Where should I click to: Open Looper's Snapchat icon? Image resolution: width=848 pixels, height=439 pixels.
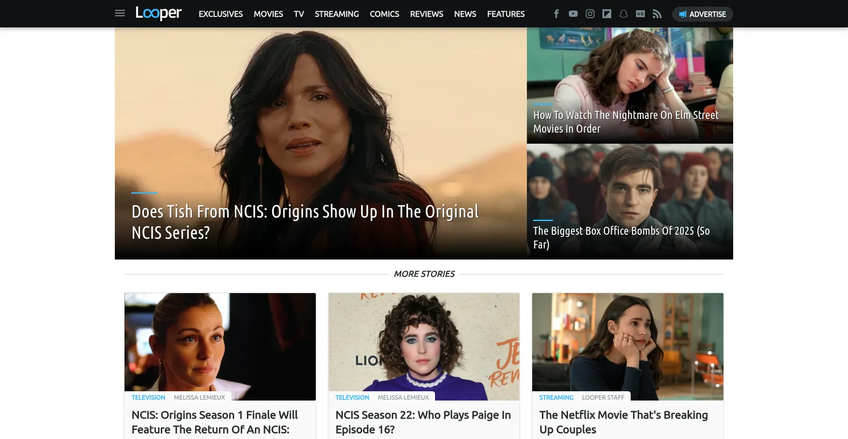pyautogui.click(x=624, y=14)
